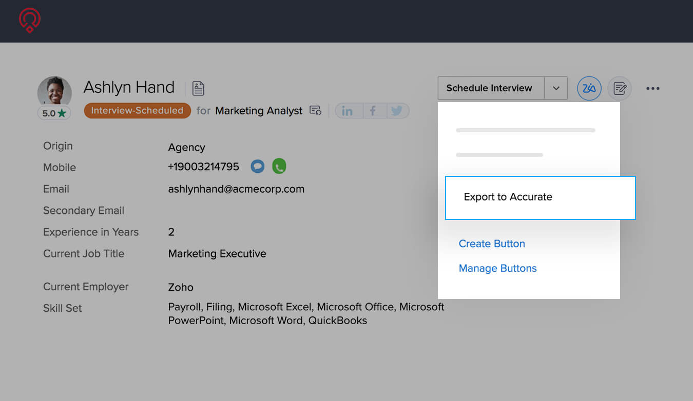Open the LinkedIn profile icon
Viewport: 693px width, 401px height.
point(348,111)
